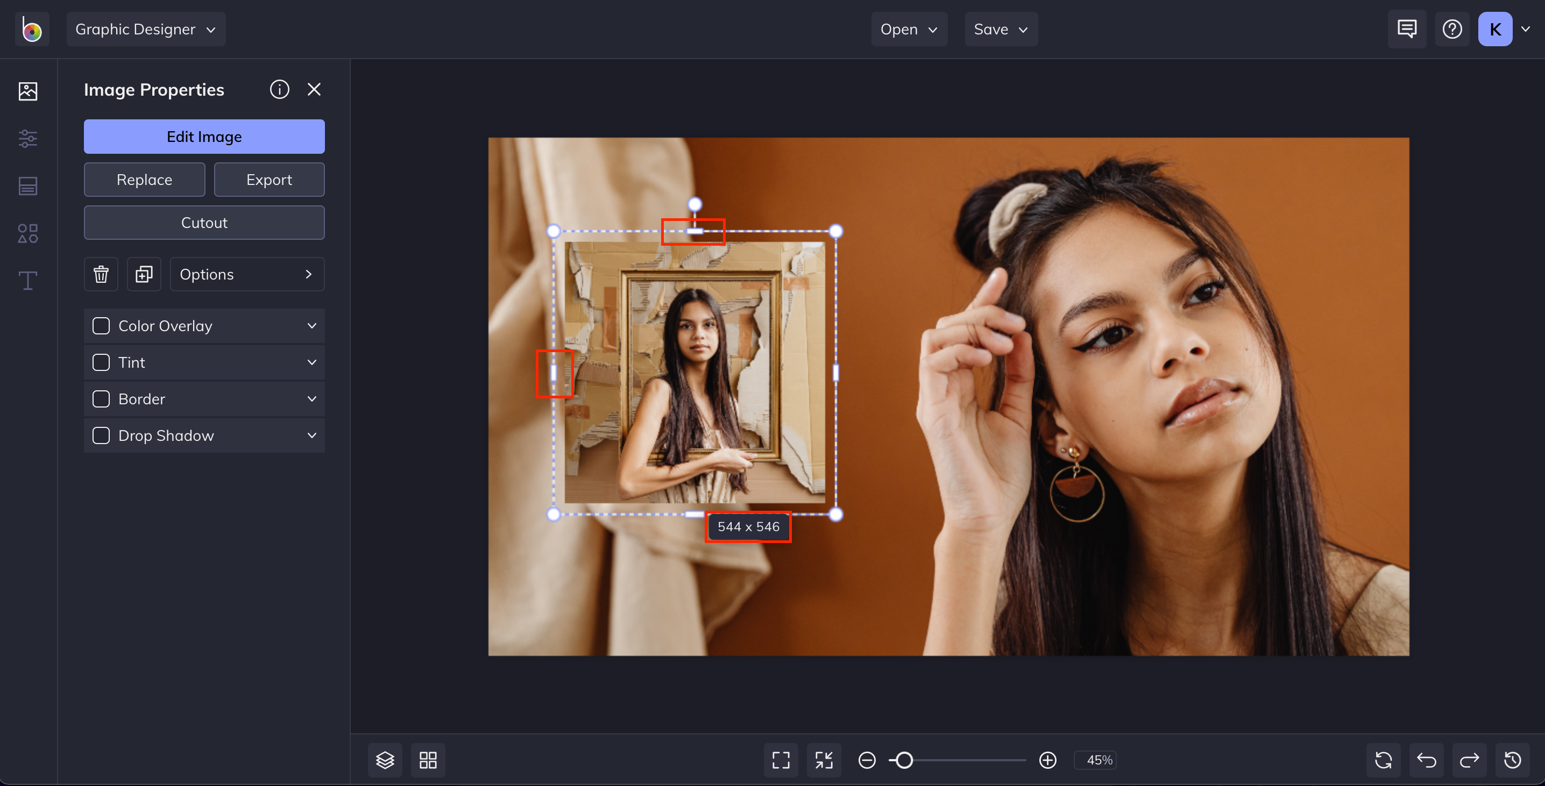Click the Cutout button
Viewport: 1545px width, 786px height.
[204, 223]
